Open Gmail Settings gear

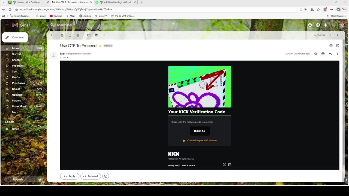(318, 25)
